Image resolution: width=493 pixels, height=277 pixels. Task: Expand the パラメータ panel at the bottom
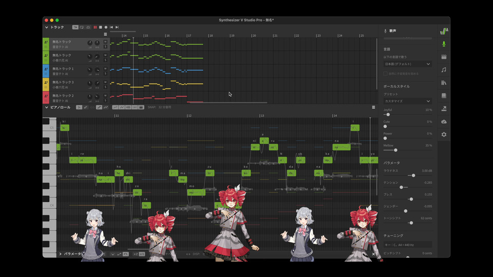pos(60,254)
